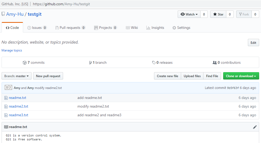
Task: Star the testgit repository
Action: [x=218, y=14]
